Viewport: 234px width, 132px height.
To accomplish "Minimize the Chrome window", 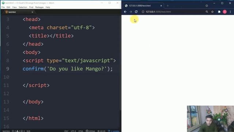I will point(214,3).
